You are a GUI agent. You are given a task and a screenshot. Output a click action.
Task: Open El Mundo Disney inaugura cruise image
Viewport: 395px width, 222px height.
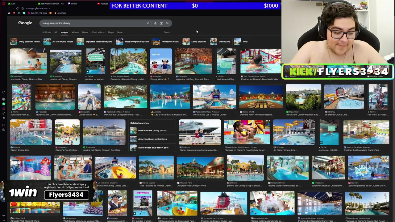(x=200, y=133)
